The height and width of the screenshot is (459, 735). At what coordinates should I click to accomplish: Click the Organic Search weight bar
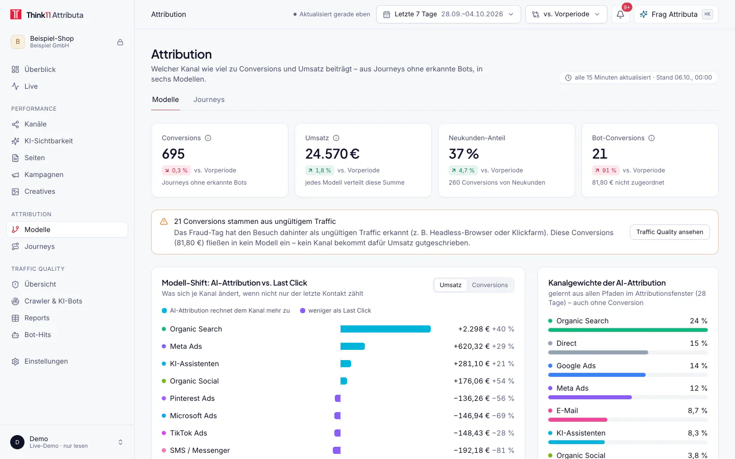pos(628,330)
